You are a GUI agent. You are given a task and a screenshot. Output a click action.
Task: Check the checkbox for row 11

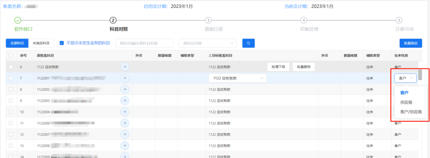(10, 123)
